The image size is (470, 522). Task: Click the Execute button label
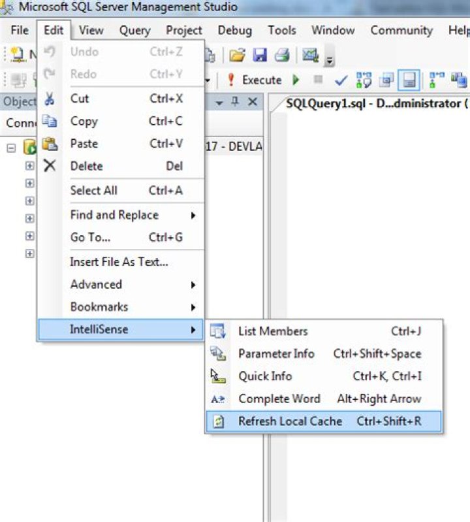[x=262, y=80]
